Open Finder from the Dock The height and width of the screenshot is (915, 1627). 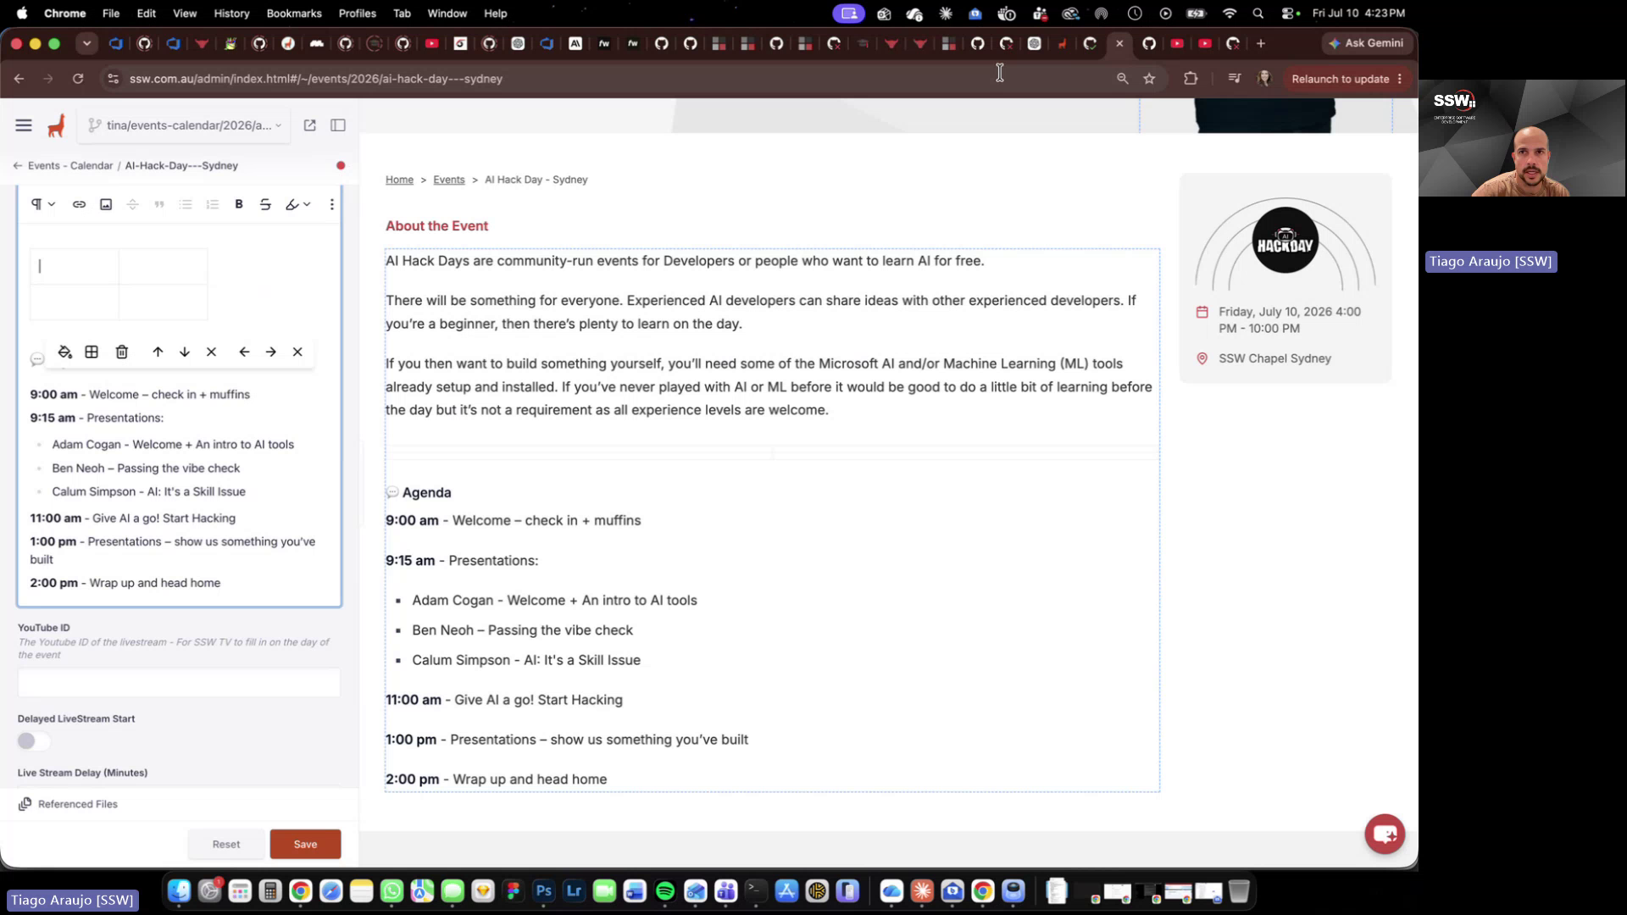(x=179, y=891)
